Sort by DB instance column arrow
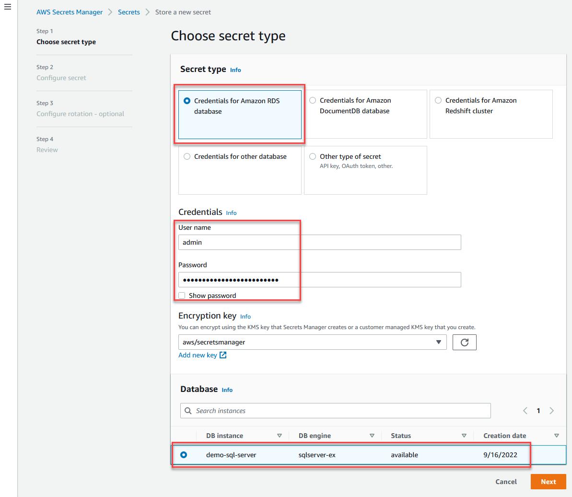The width and height of the screenshot is (572, 497). click(x=280, y=436)
